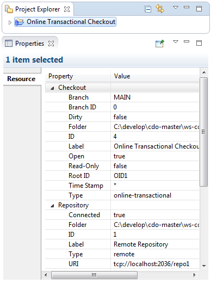Toggle Pin to Selection icon in Properties

pyautogui.click(x=160, y=44)
